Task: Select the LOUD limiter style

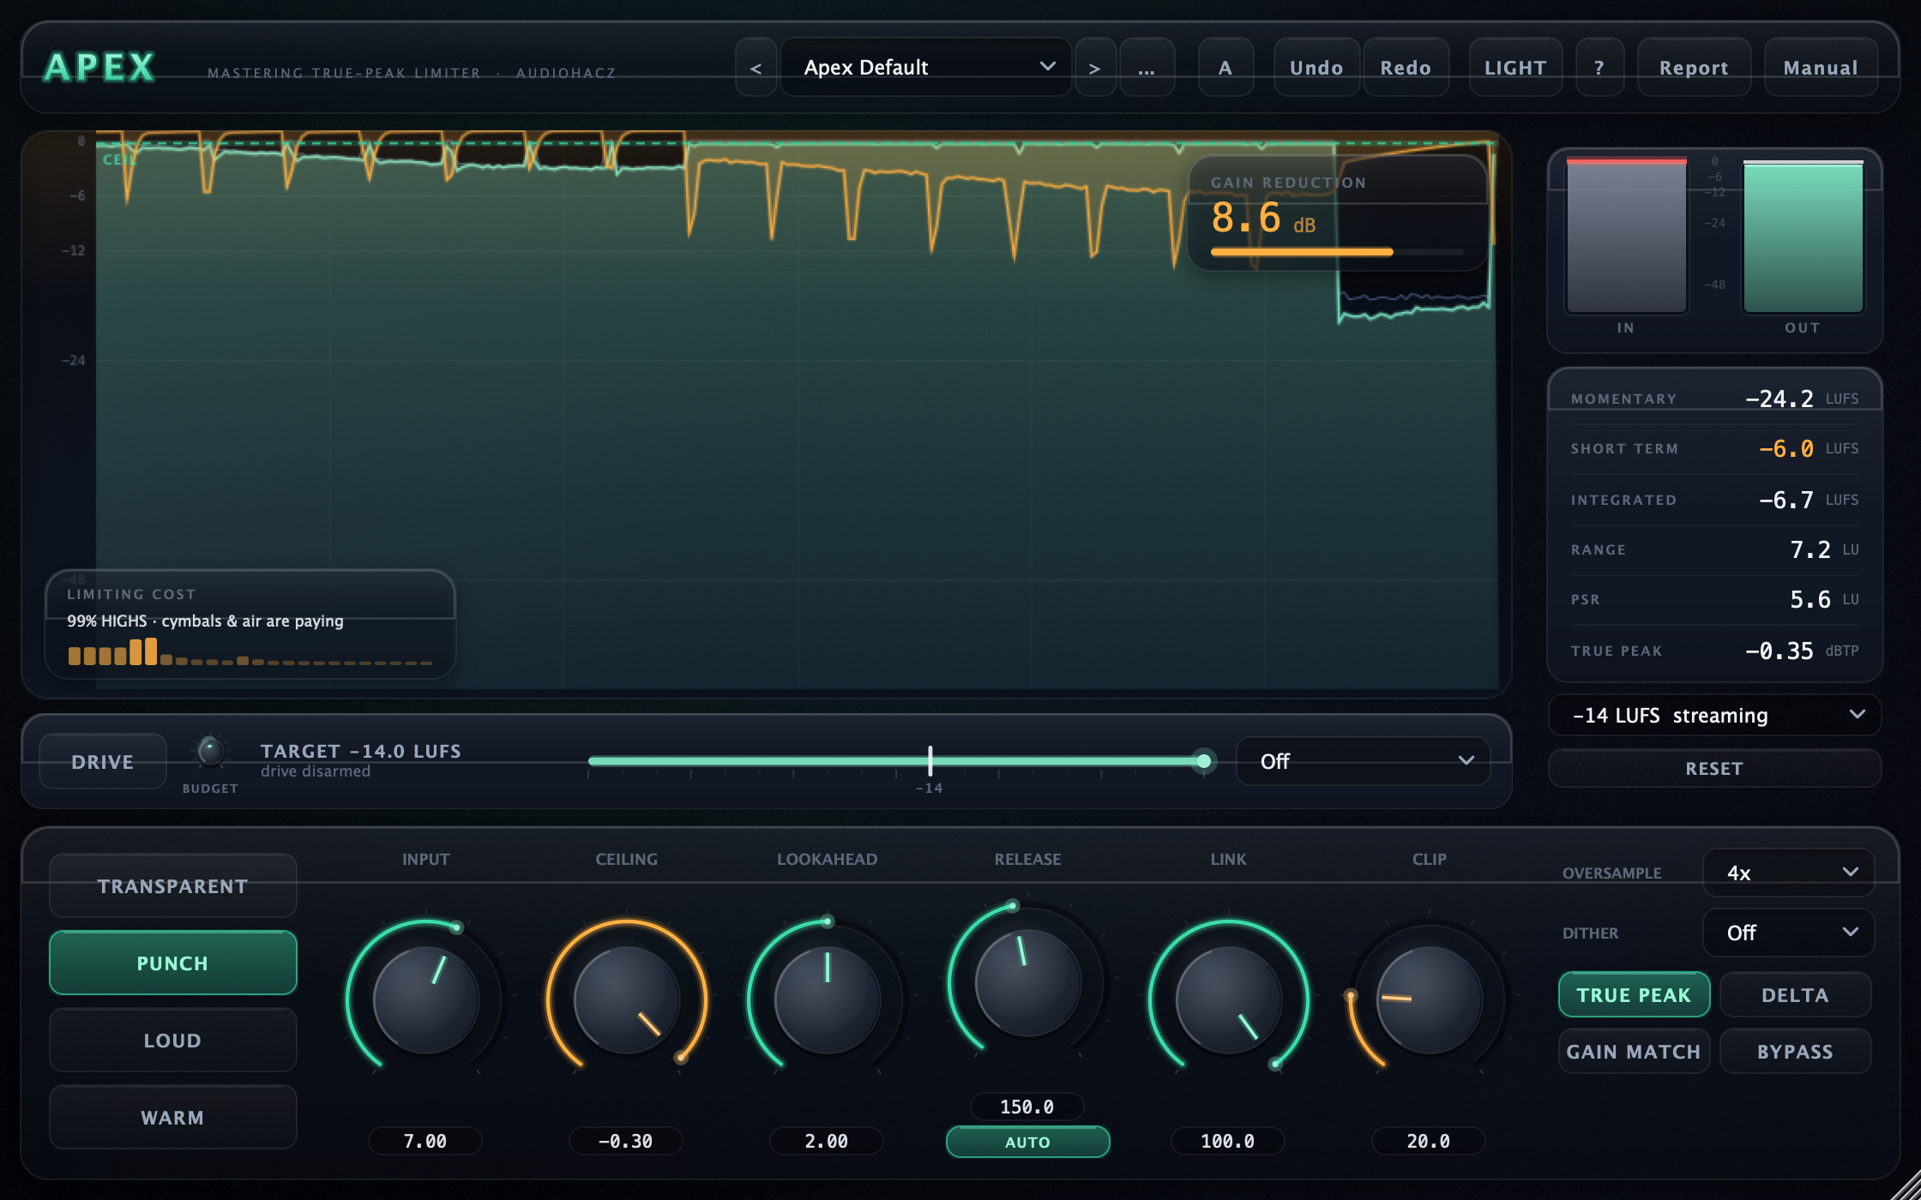Action: click(x=173, y=1041)
